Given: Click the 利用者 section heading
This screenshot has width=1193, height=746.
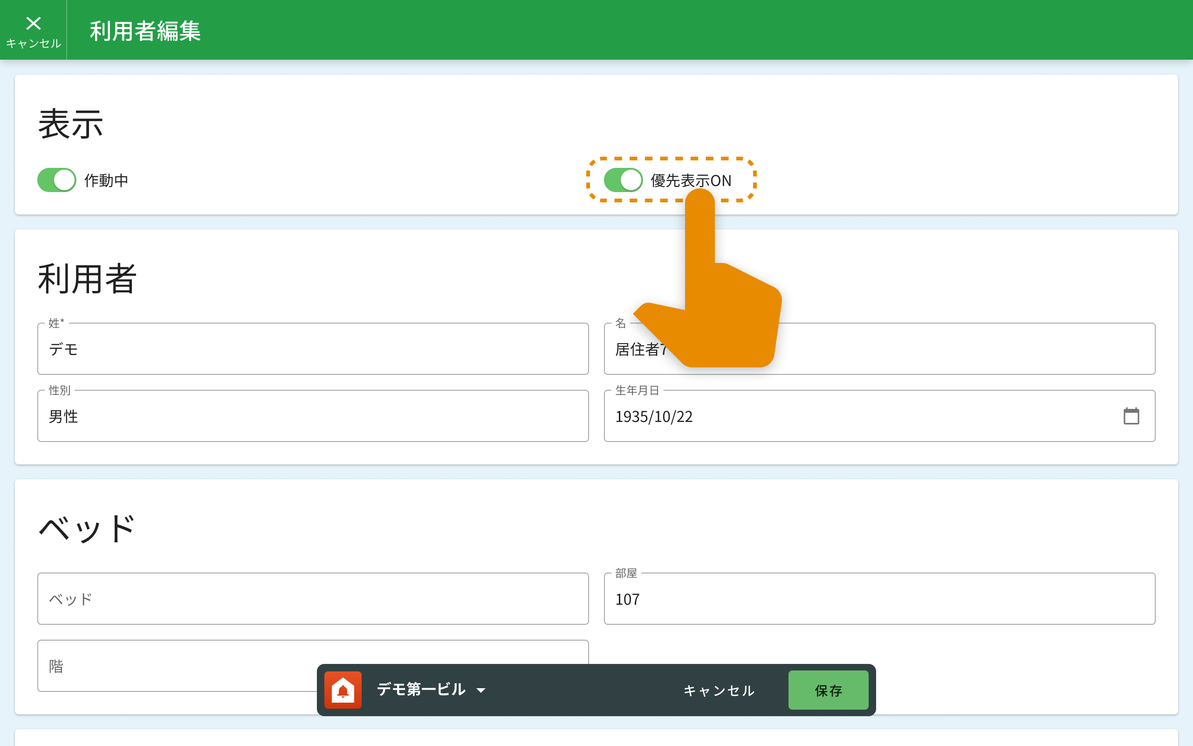Looking at the screenshot, I should [x=87, y=279].
